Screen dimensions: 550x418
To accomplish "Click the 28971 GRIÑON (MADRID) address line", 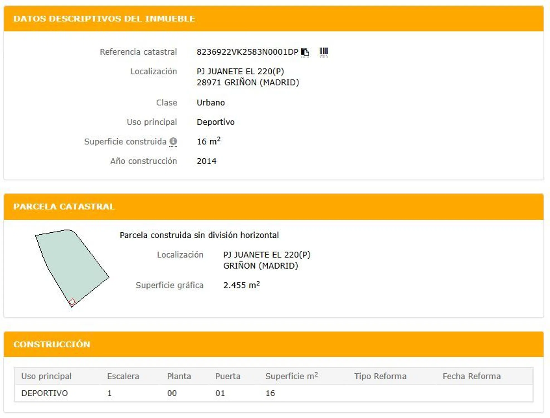I will (x=248, y=82).
